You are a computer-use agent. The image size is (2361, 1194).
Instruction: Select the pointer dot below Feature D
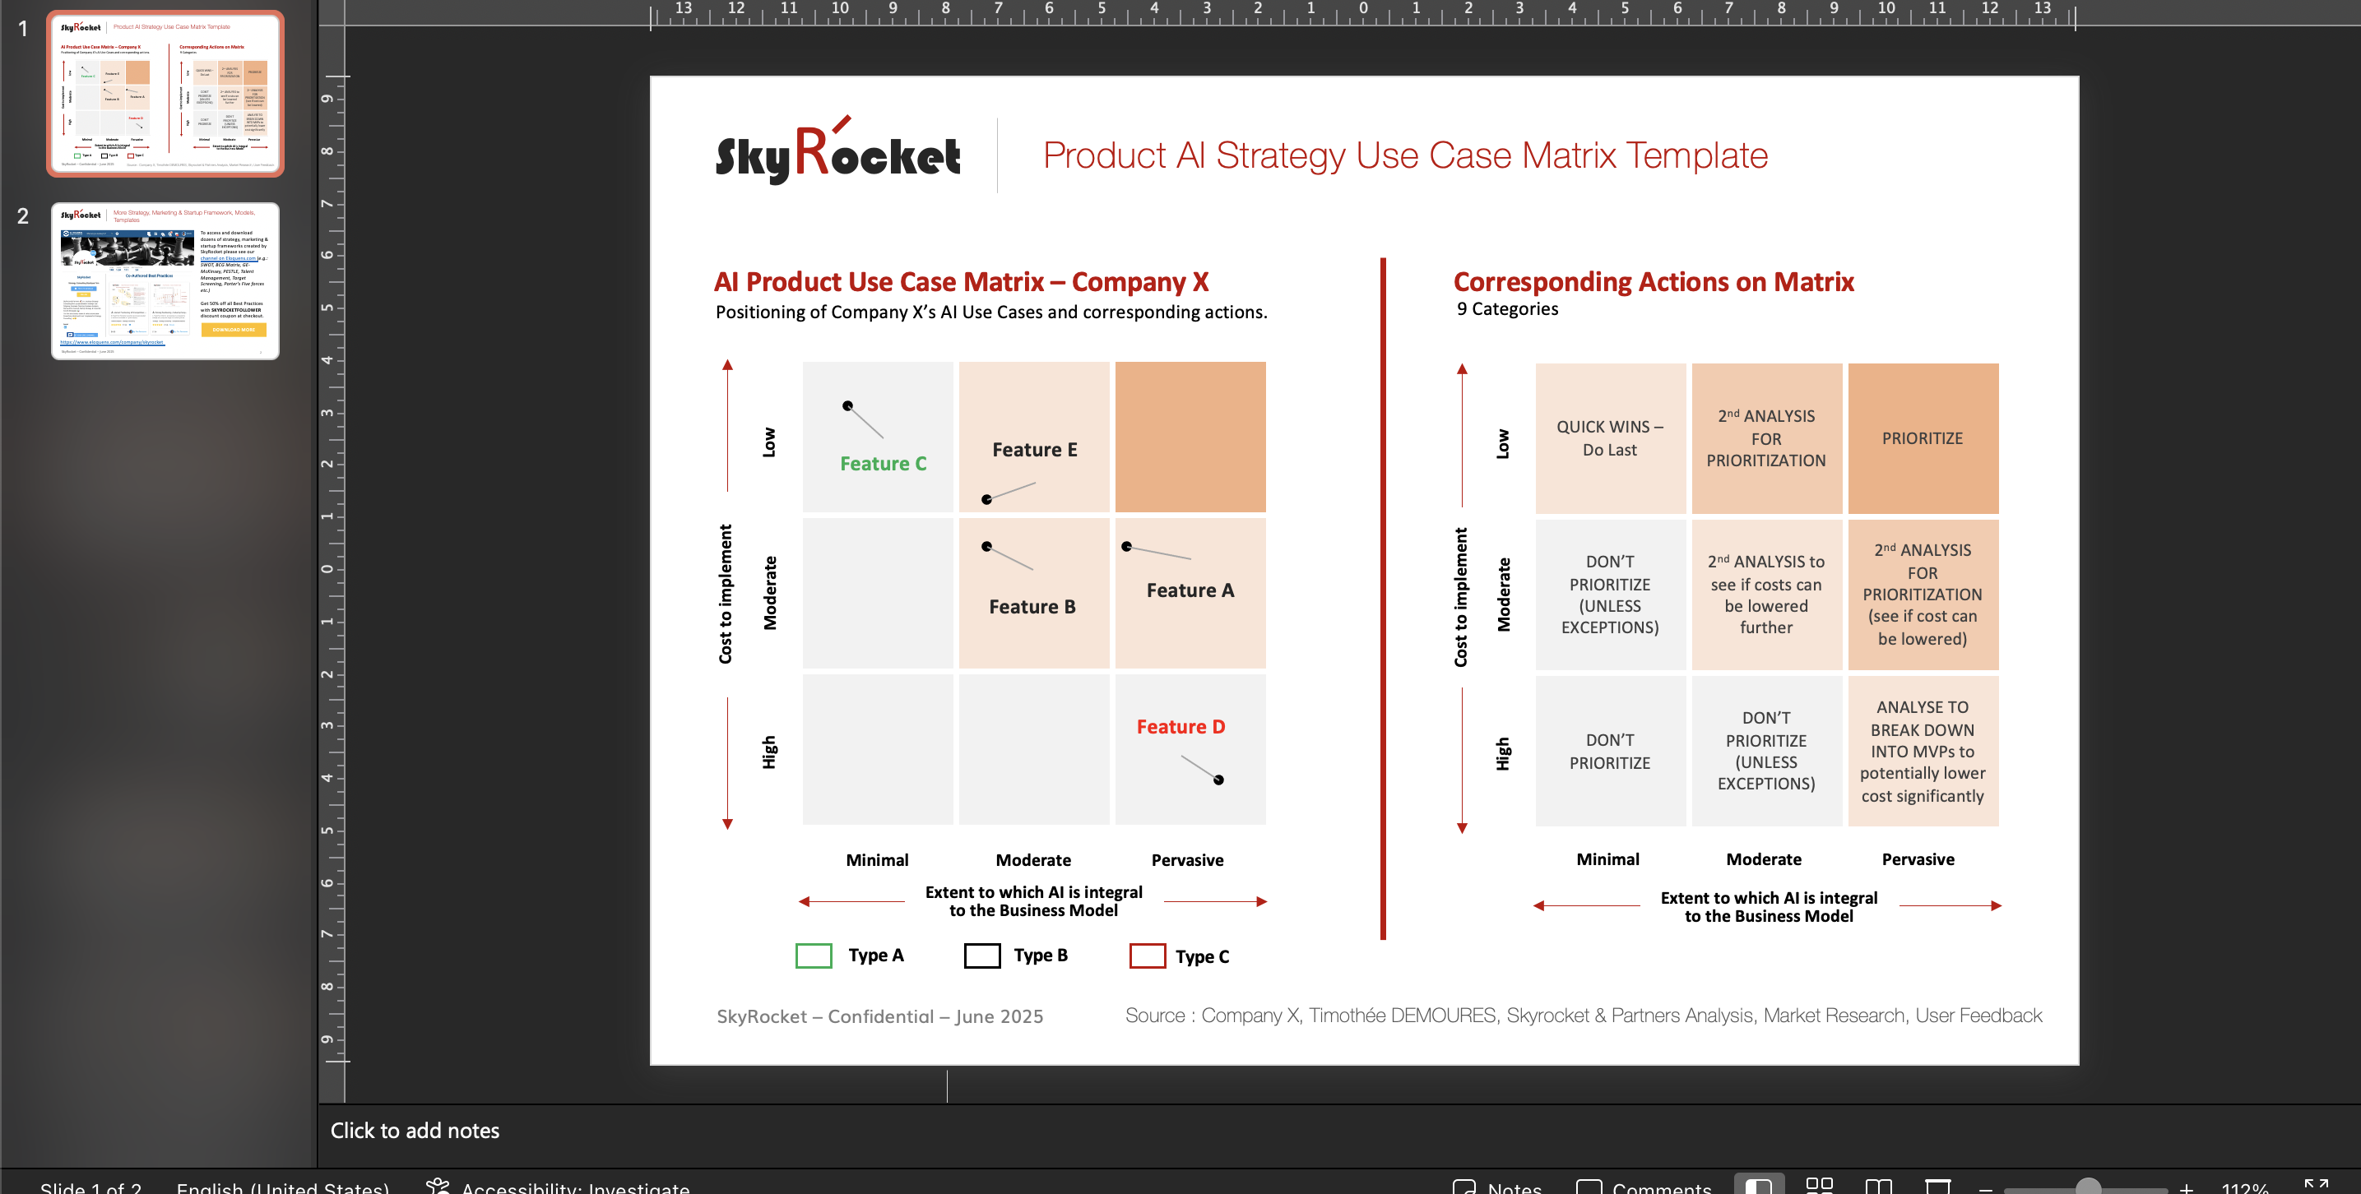point(1218,779)
